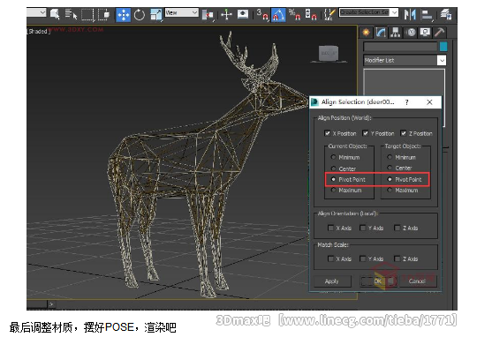Open the Modify panel tab
492x337 pixels.
pos(381,33)
